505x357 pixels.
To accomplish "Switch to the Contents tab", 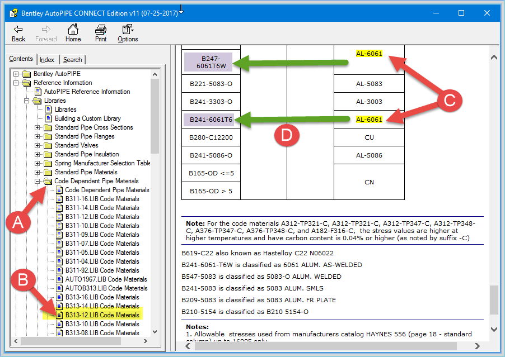I will tap(21, 59).
